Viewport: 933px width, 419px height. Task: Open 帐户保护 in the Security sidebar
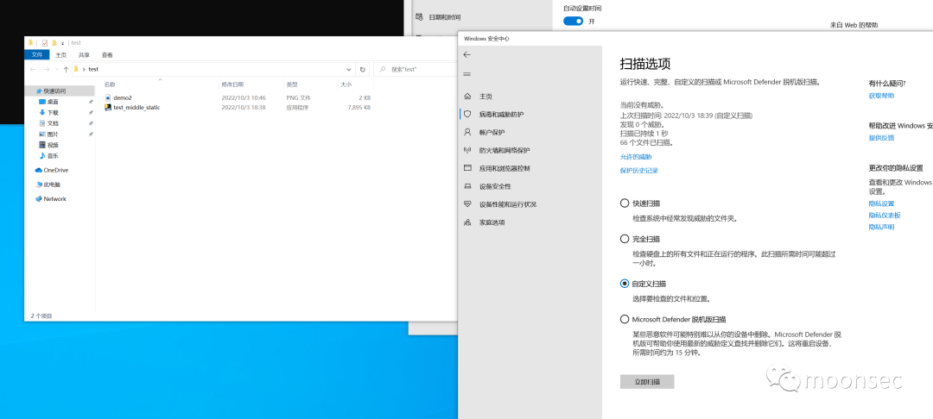[492, 132]
